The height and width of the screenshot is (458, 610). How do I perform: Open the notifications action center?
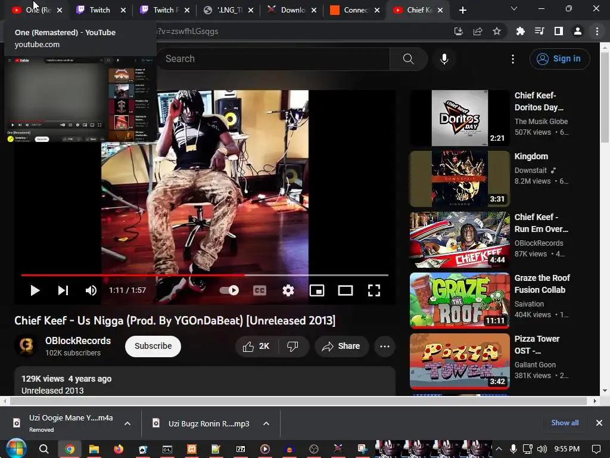click(596, 449)
